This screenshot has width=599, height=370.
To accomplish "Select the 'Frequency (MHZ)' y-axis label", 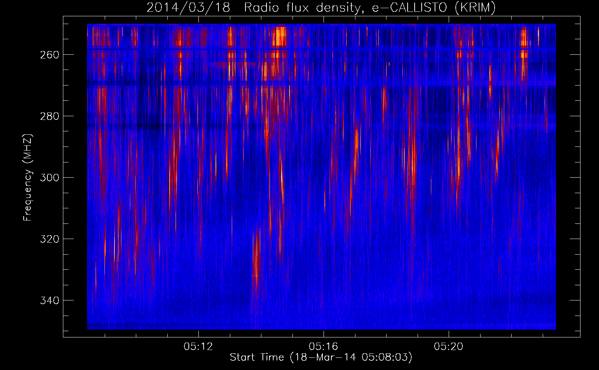I will tap(28, 177).
